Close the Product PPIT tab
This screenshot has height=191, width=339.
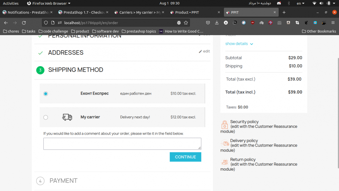(x=219, y=12)
